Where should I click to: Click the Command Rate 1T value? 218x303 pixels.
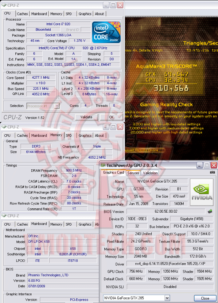pyautogui.click(x=74, y=209)
